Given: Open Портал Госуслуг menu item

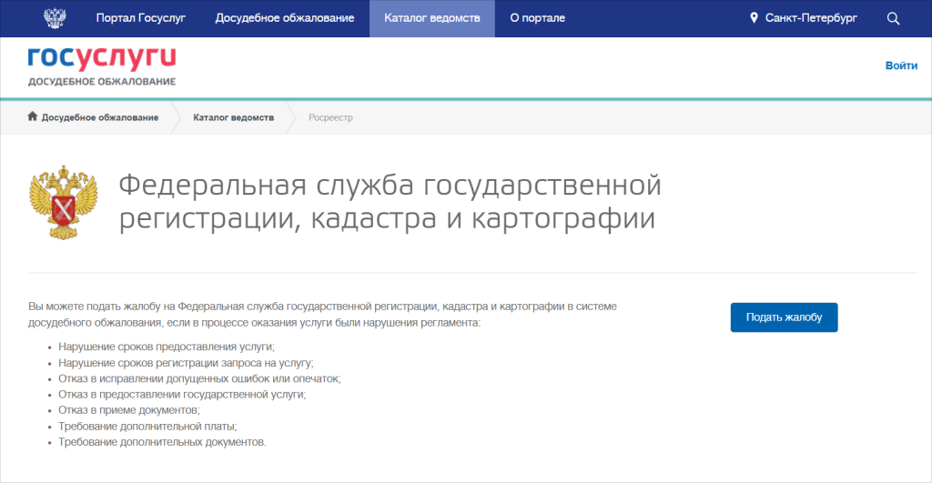Looking at the screenshot, I should click(141, 18).
